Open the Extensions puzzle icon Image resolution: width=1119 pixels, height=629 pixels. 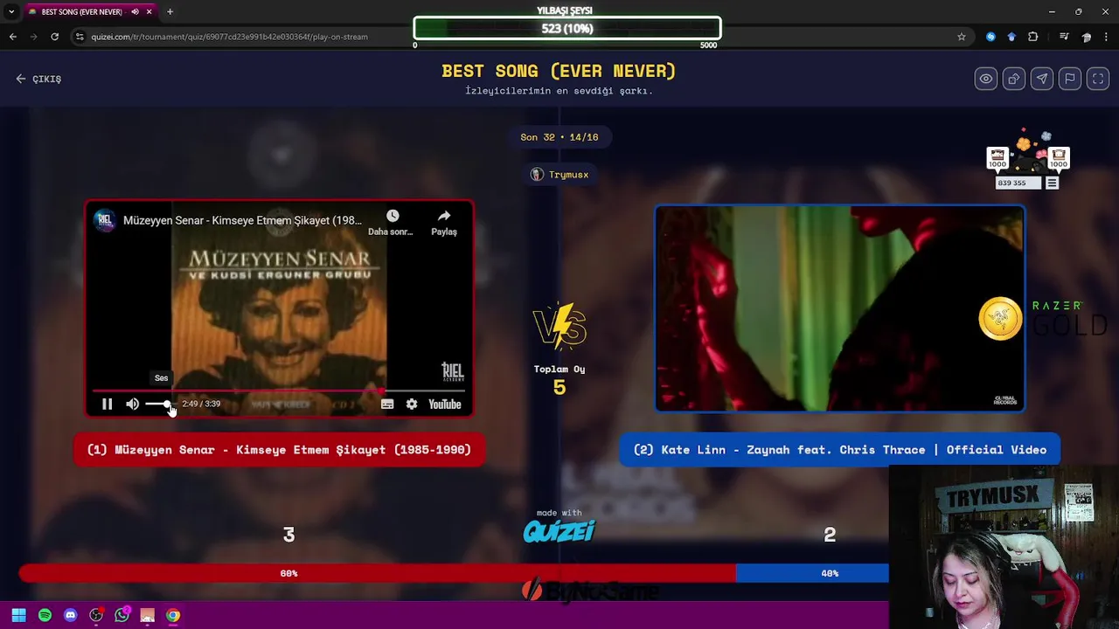(1033, 37)
